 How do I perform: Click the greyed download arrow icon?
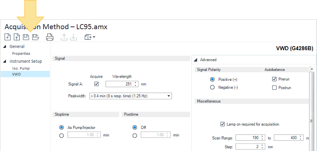click(x=73, y=37)
